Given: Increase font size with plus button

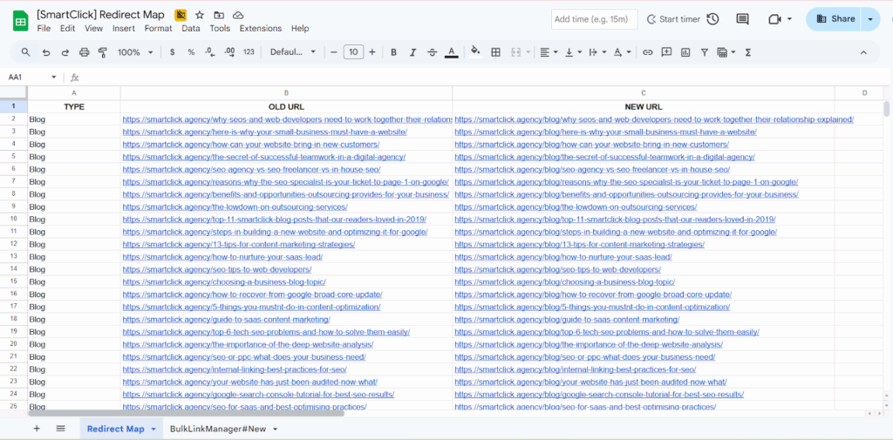Looking at the screenshot, I should pos(372,52).
